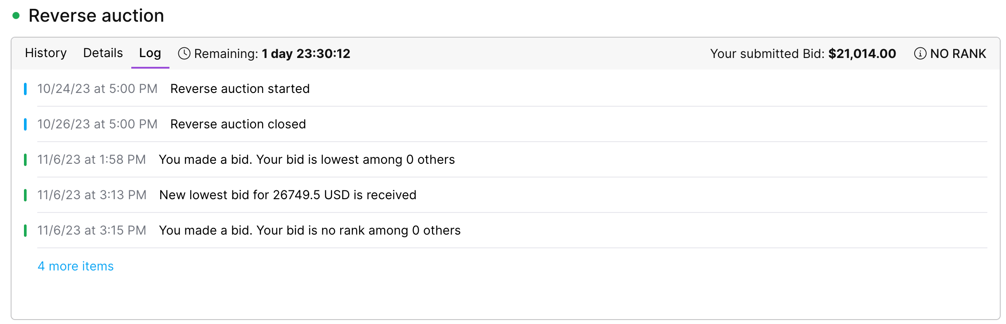Click the submitted bid amount $21,014.00
Screen dimensions: 1006x324
[862, 54]
